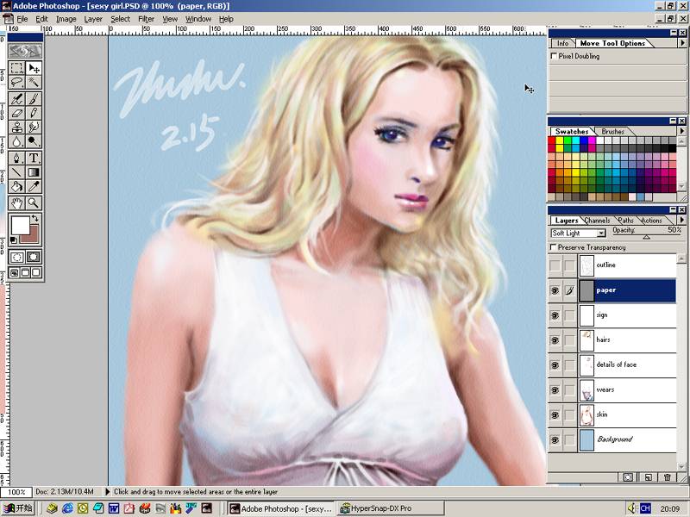Select the Move tool in toolbox
Viewport: 690px width, 517px height.
tap(34, 68)
